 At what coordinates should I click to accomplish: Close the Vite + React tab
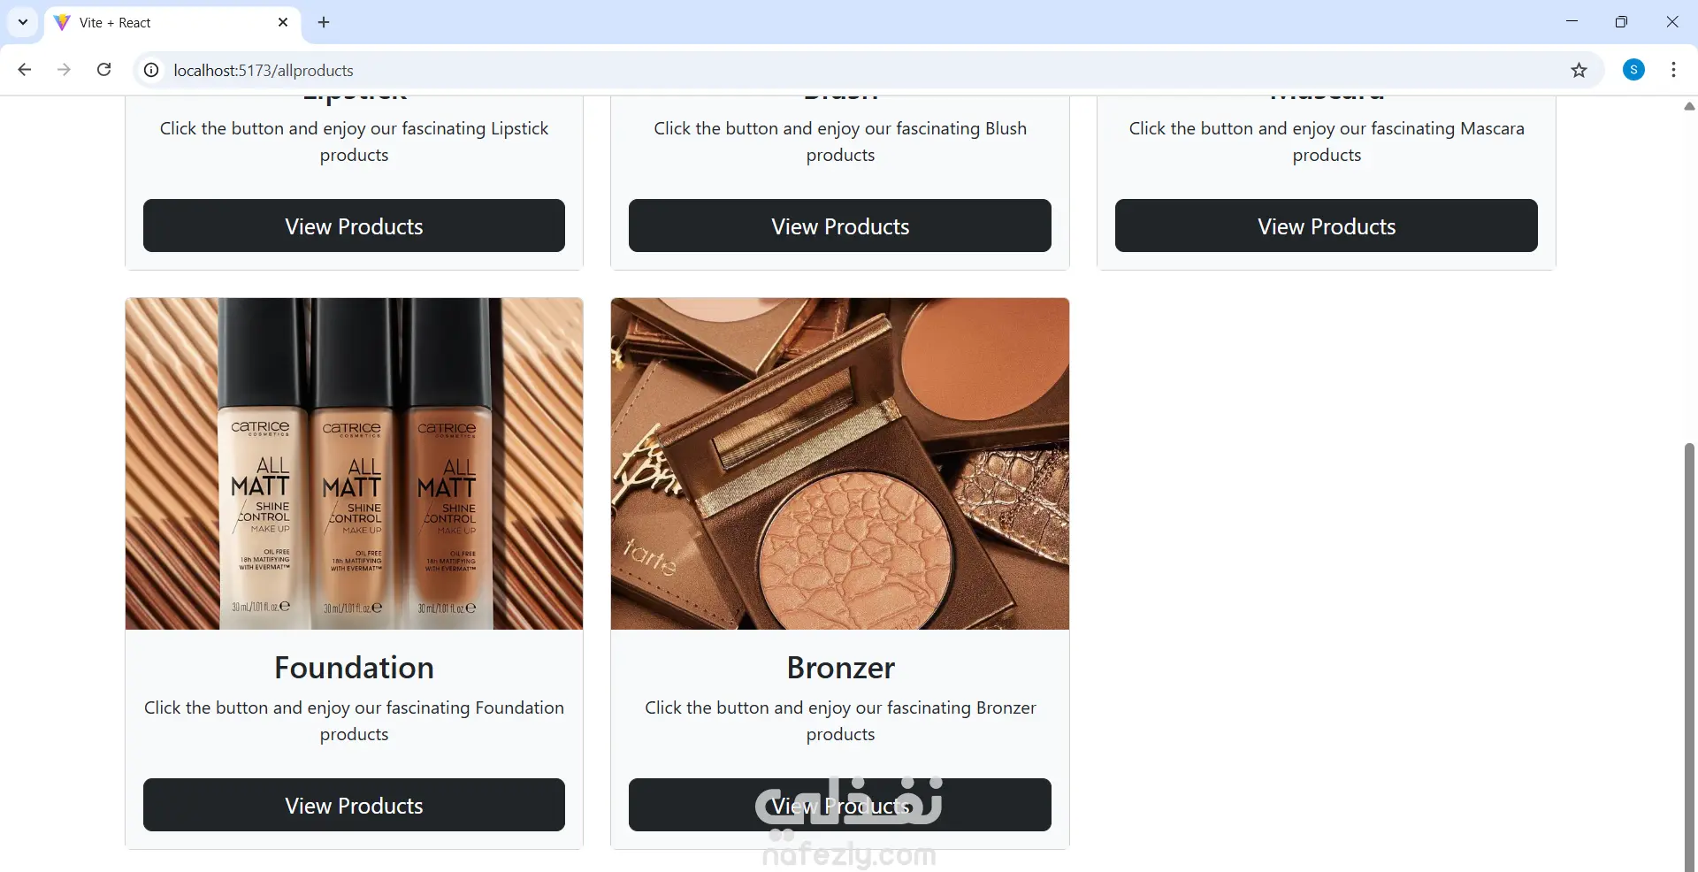pyautogui.click(x=283, y=22)
